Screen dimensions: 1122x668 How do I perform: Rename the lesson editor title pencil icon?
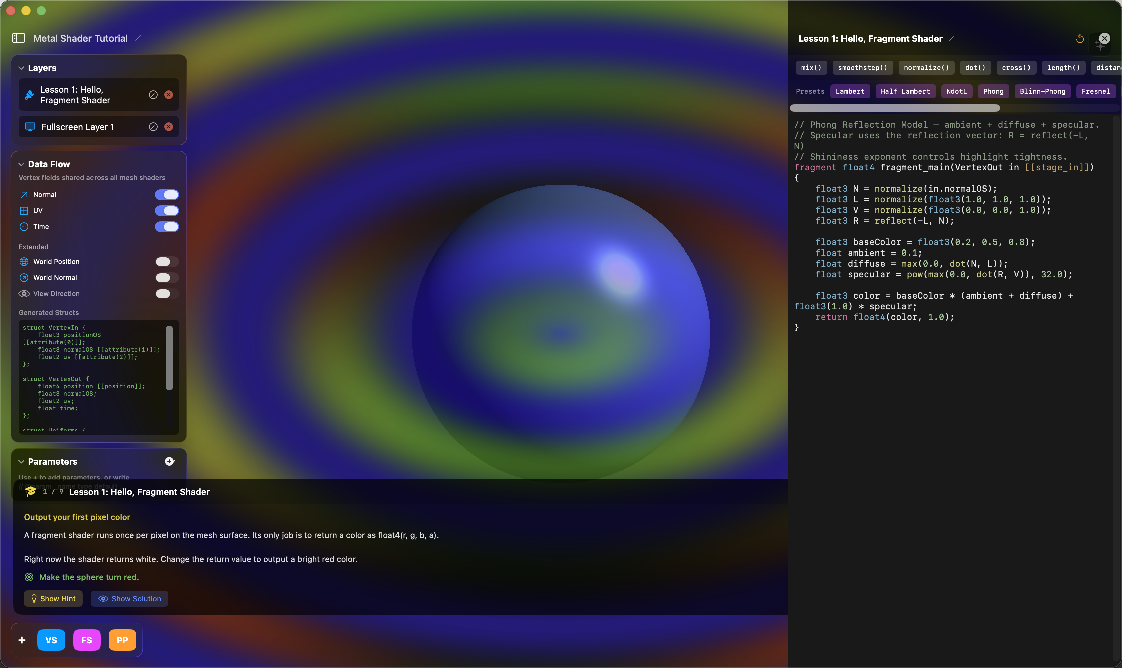pos(951,39)
